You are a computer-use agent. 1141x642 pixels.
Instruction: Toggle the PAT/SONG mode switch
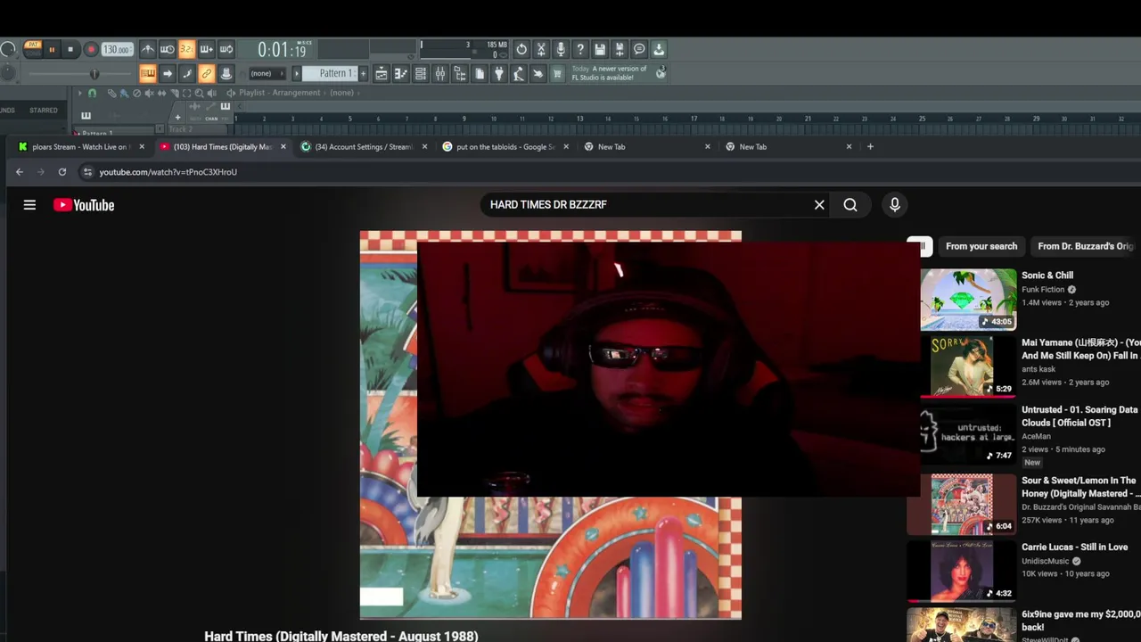click(x=33, y=44)
